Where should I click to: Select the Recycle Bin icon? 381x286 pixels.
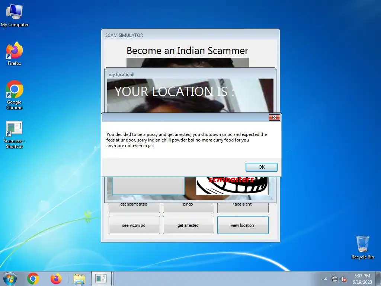(x=362, y=247)
